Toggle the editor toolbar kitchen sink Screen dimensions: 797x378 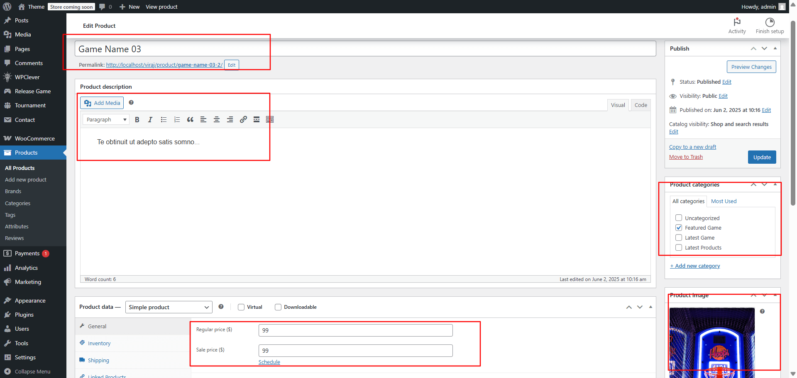[x=270, y=119]
